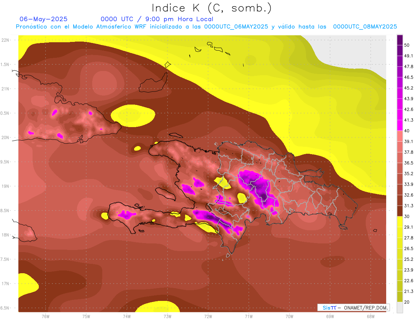The height and width of the screenshot is (321, 416).
Task: Click the '21N' latitude label
Action: [x=5, y=89]
